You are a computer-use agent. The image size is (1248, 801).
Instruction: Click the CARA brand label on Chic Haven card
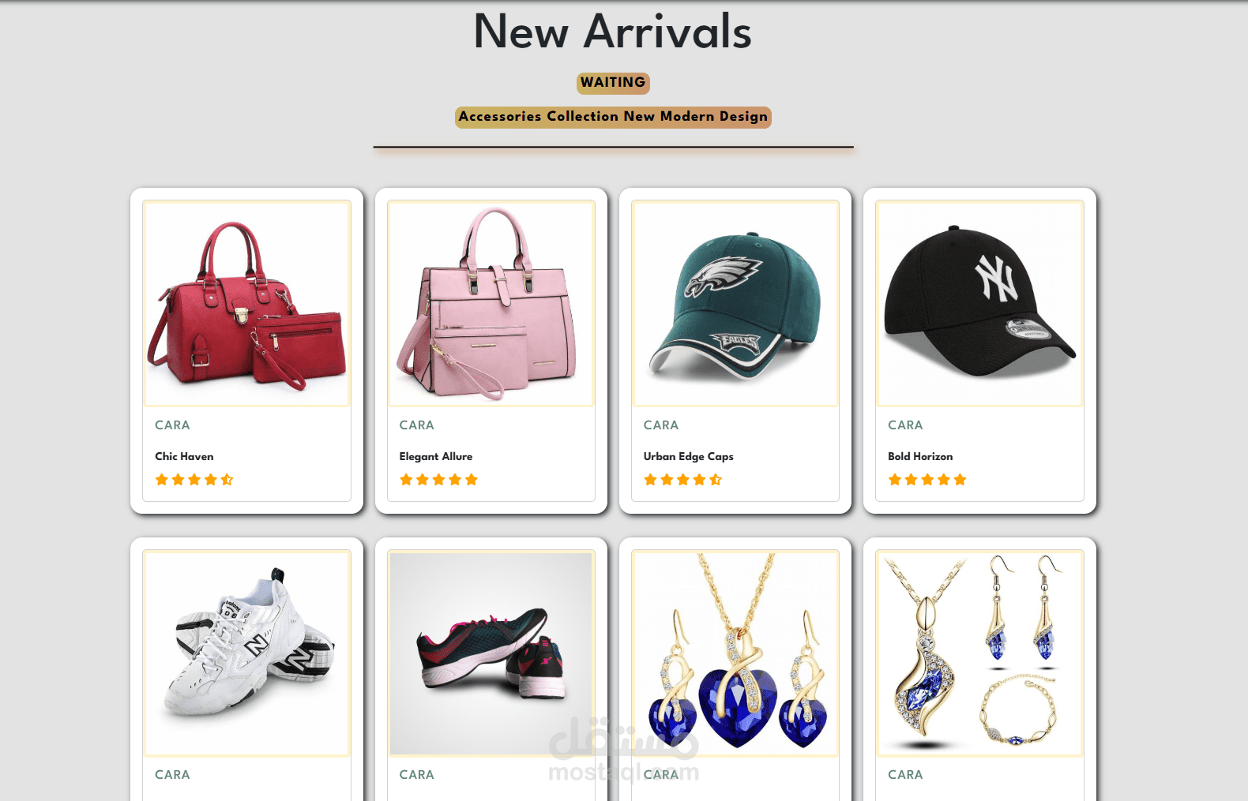point(172,425)
